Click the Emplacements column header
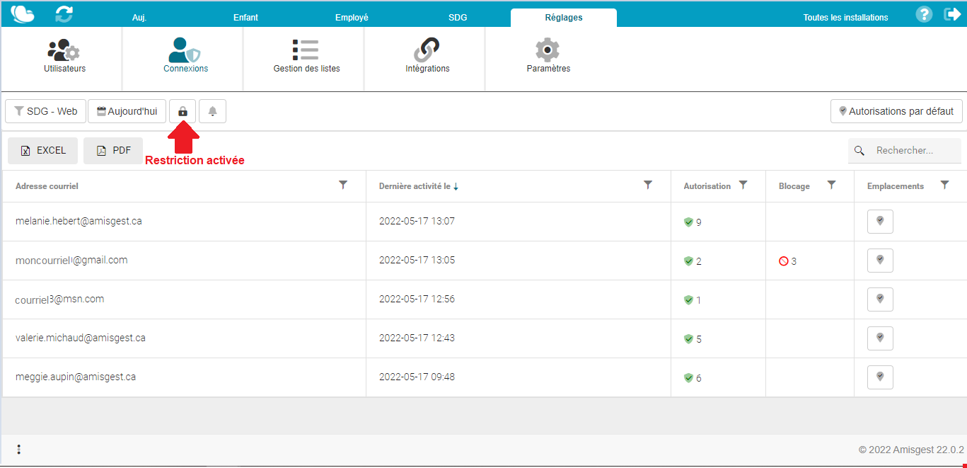Image resolution: width=967 pixels, height=468 pixels. click(x=896, y=186)
